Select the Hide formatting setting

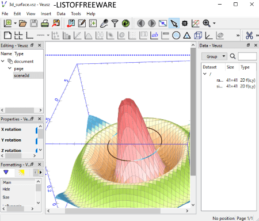point(6,189)
